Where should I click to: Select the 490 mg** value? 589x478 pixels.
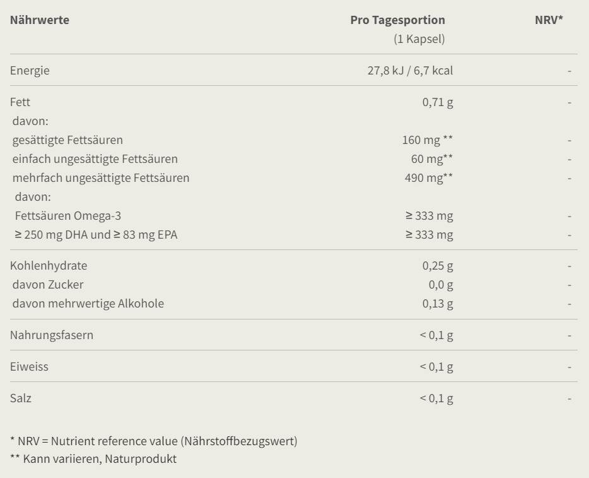pos(429,178)
